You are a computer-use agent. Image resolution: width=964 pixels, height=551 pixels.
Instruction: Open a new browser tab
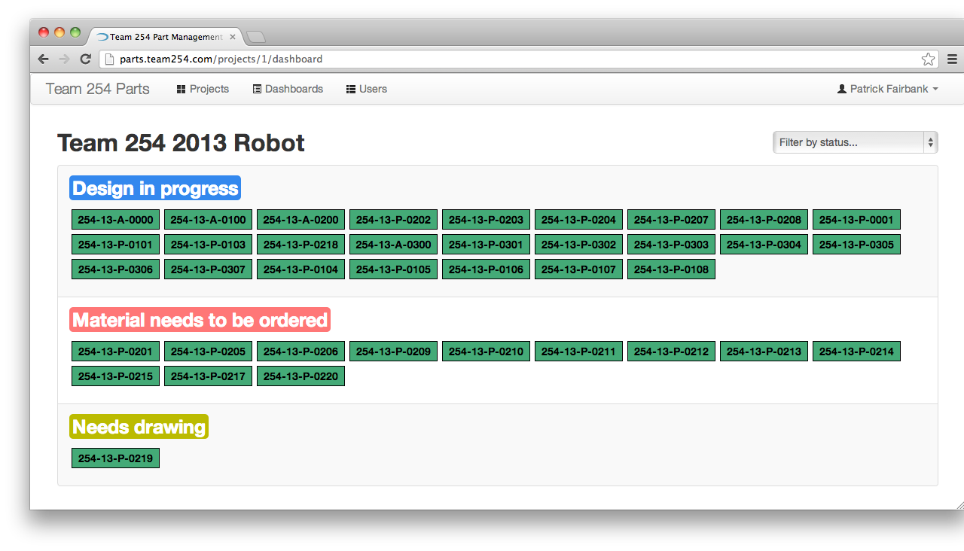pos(256,37)
